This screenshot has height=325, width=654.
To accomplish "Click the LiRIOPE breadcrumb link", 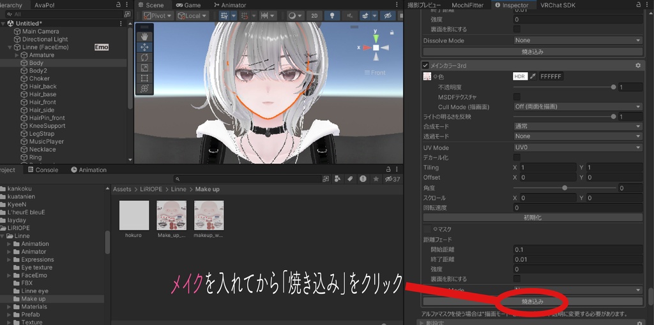I will pyautogui.click(x=151, y=189).
